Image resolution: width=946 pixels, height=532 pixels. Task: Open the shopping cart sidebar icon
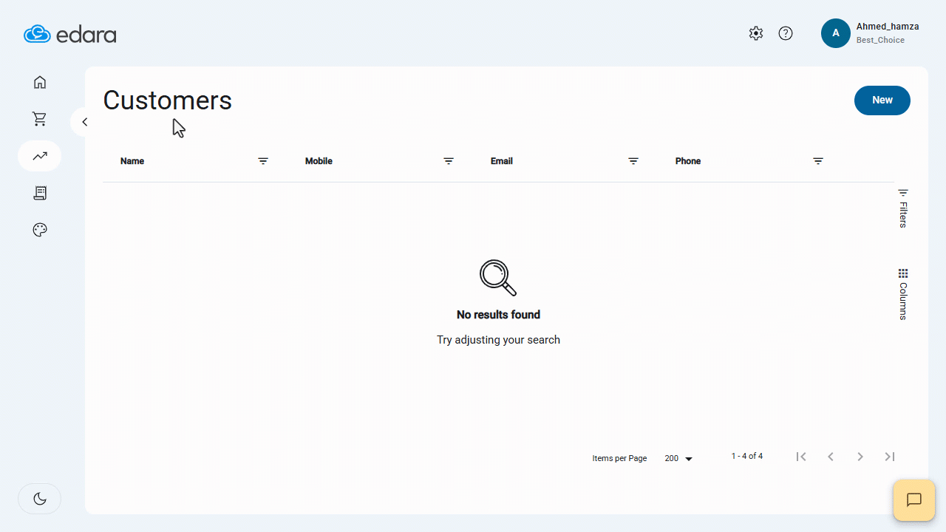click(x=40, y=119)
